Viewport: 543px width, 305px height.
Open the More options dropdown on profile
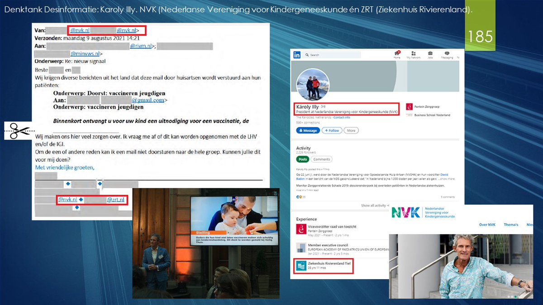click(x=351, y=131)
